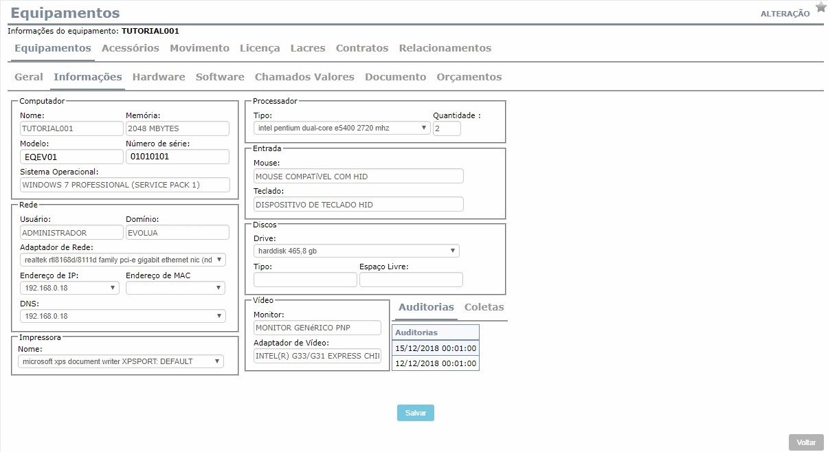Open the DNS dropdown list
828x452 pixels.
pos(123,316)
